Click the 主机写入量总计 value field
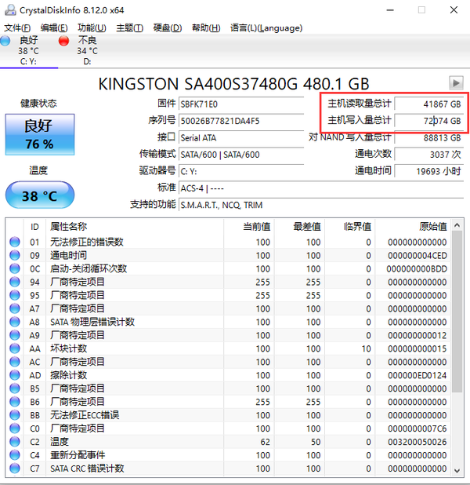The height and width of the screenshot is (485, 470). tap(429, 121)
